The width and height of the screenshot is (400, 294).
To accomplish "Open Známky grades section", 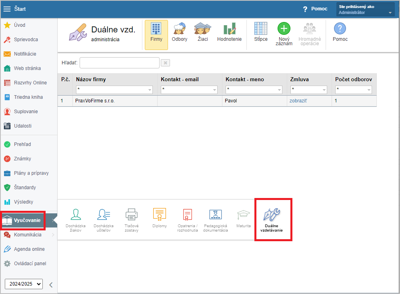I will coord(17,159).
